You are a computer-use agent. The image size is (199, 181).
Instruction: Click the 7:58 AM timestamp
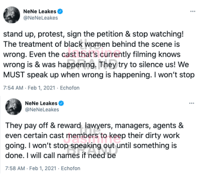tap(15, 168)
